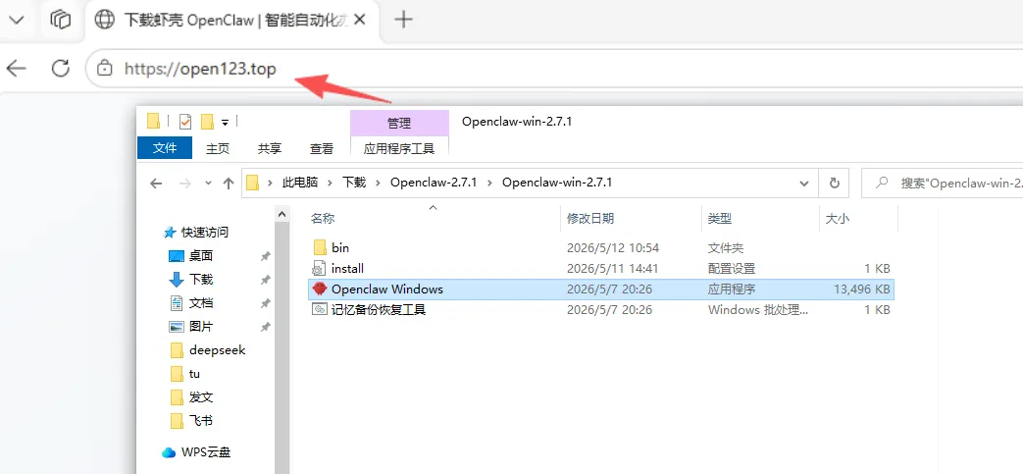Click the breadcrumb root folder chevron

pos(270,184)
